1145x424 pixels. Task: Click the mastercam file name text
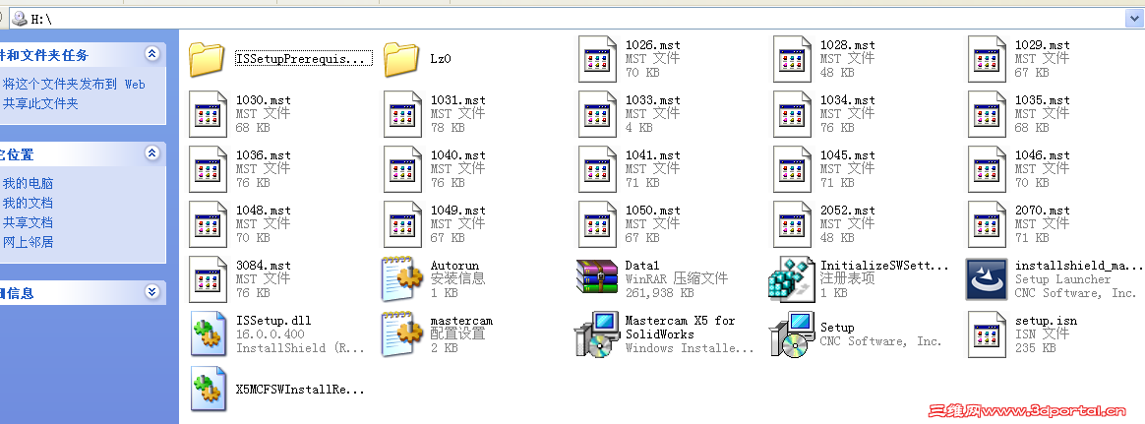point(461,321)
